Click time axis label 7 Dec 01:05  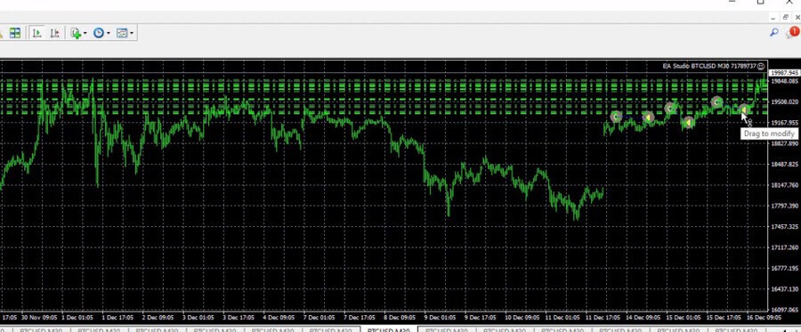coord(320,317)
